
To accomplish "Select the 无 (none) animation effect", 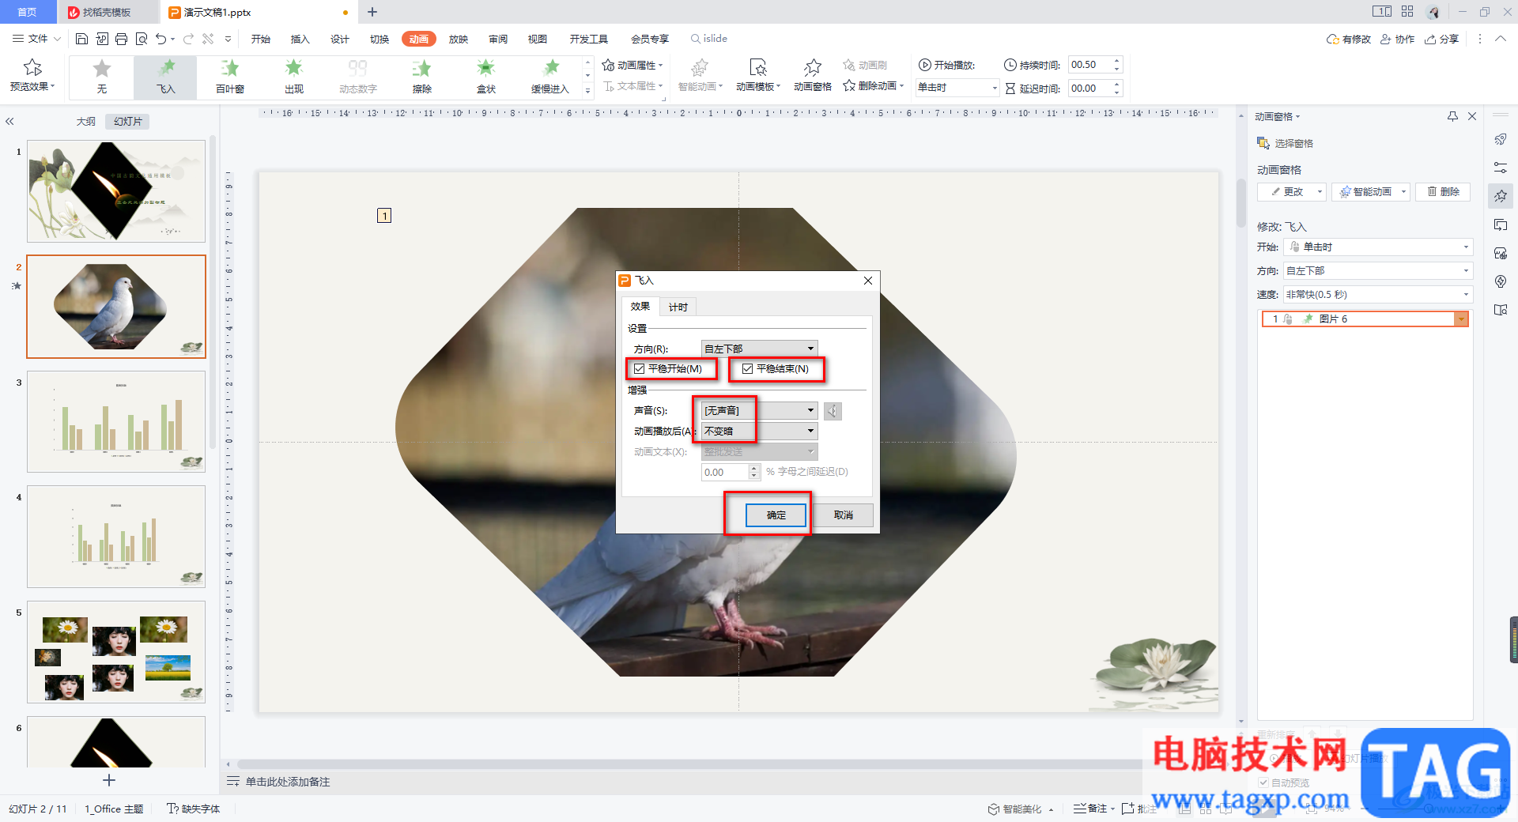I will click(101, 77).
